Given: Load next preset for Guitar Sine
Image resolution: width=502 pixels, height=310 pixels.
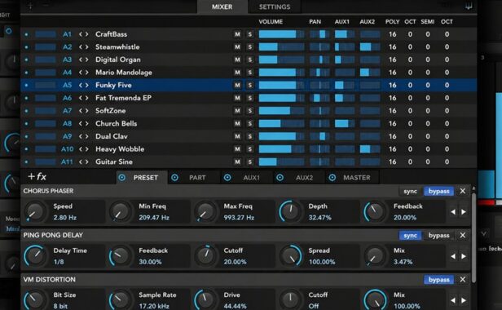Looking at the screenshot, I should coord(86,162).
